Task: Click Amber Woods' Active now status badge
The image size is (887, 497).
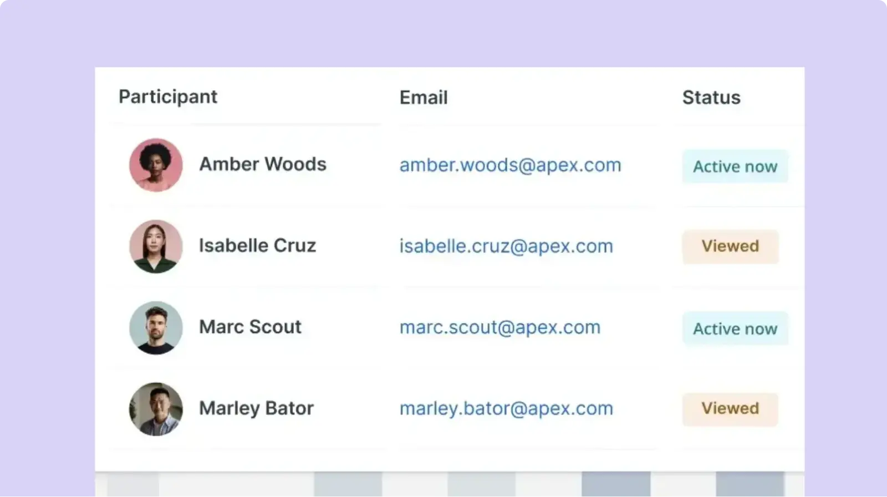Action: pos(735,166)
